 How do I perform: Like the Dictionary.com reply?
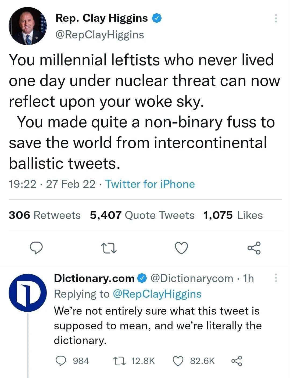178,361
